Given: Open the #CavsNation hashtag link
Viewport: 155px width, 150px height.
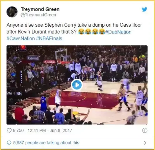Looking at the screenshot, I should pos(21,39).
